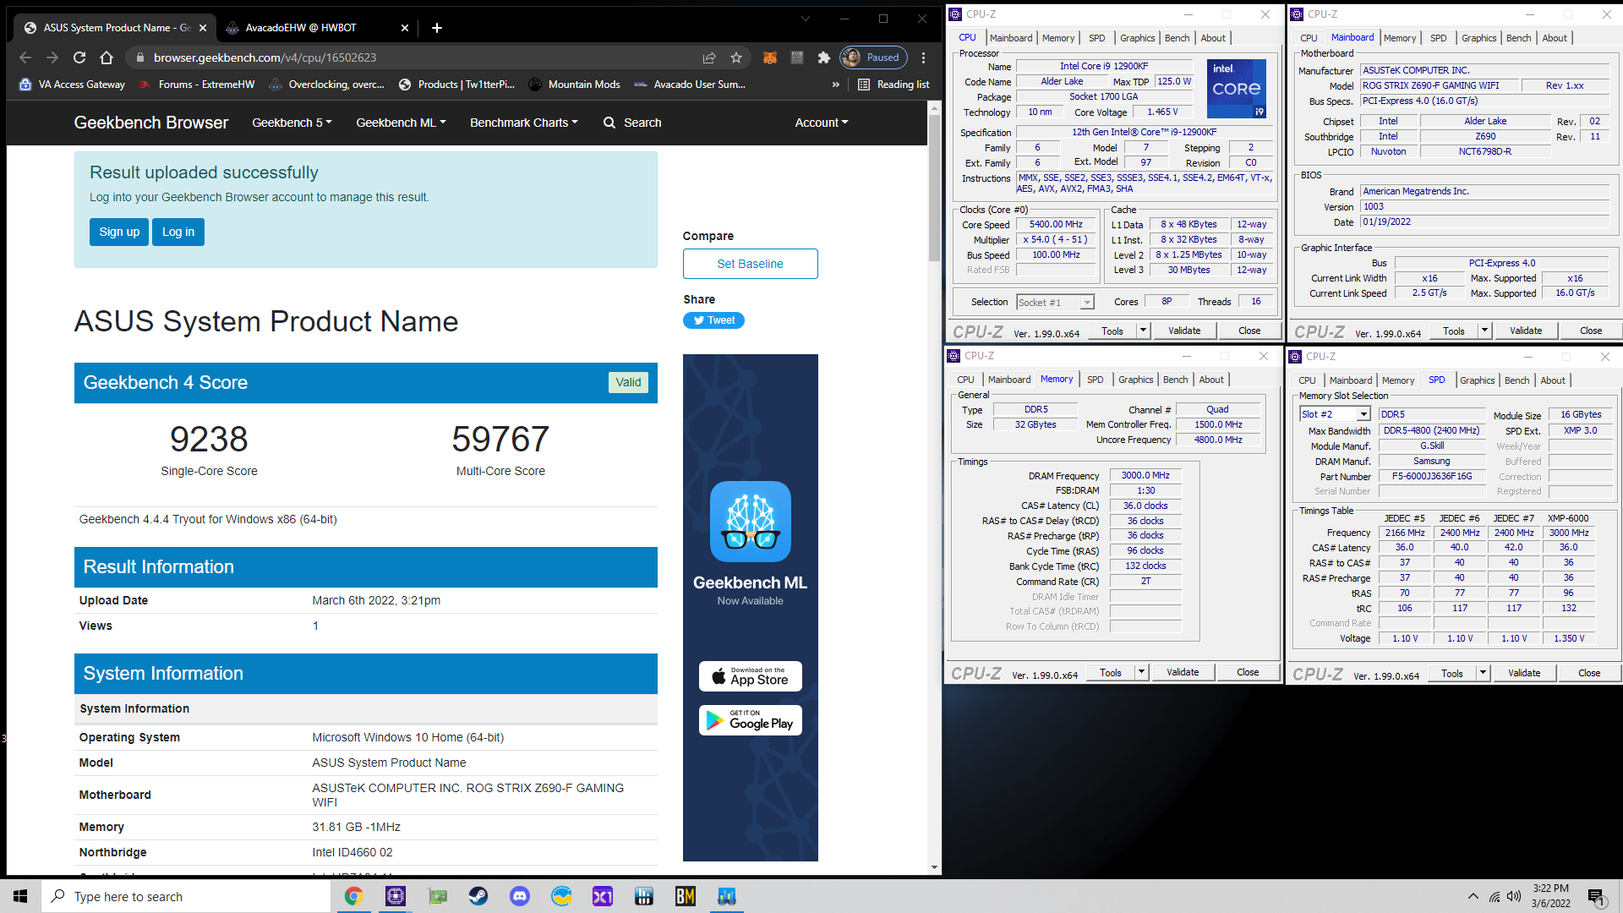
Task: Reload the Geekbench browser page
Action: 79,57
